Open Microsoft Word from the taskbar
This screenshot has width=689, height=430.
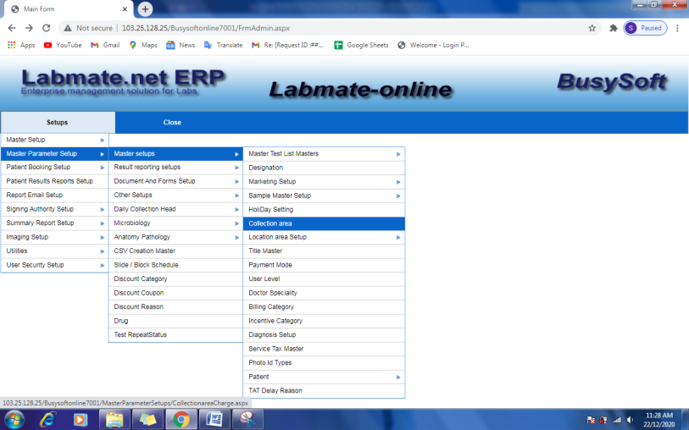coord(214,420)
